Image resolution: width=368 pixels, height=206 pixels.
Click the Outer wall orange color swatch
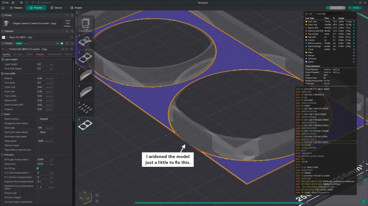(306, 24)
